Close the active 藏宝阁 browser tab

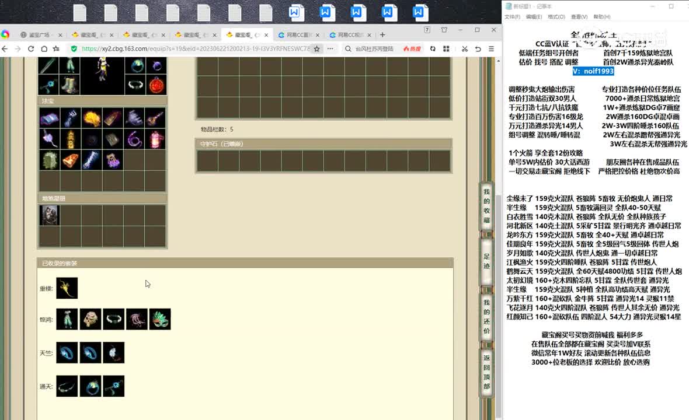click(x=266, y=35)
